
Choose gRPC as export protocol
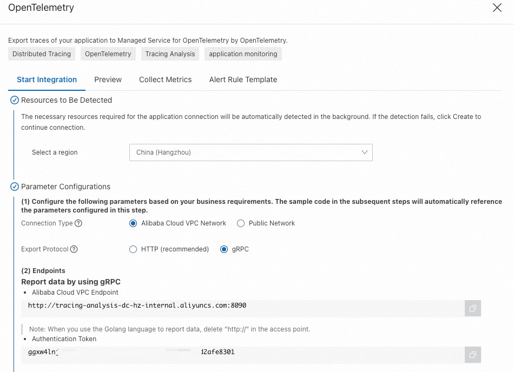(224, 249)
